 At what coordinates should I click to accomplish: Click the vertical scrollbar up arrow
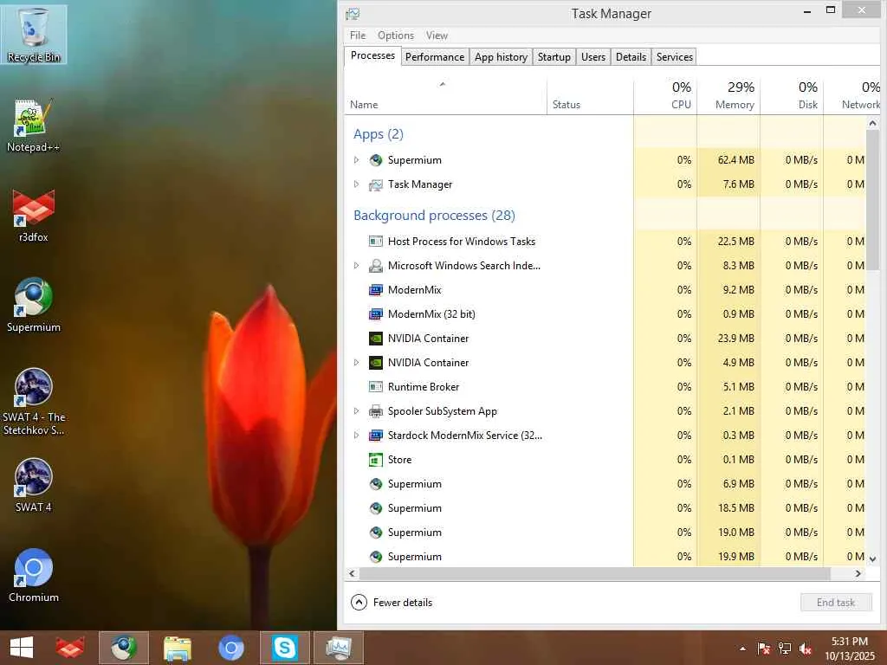[872, 123]
